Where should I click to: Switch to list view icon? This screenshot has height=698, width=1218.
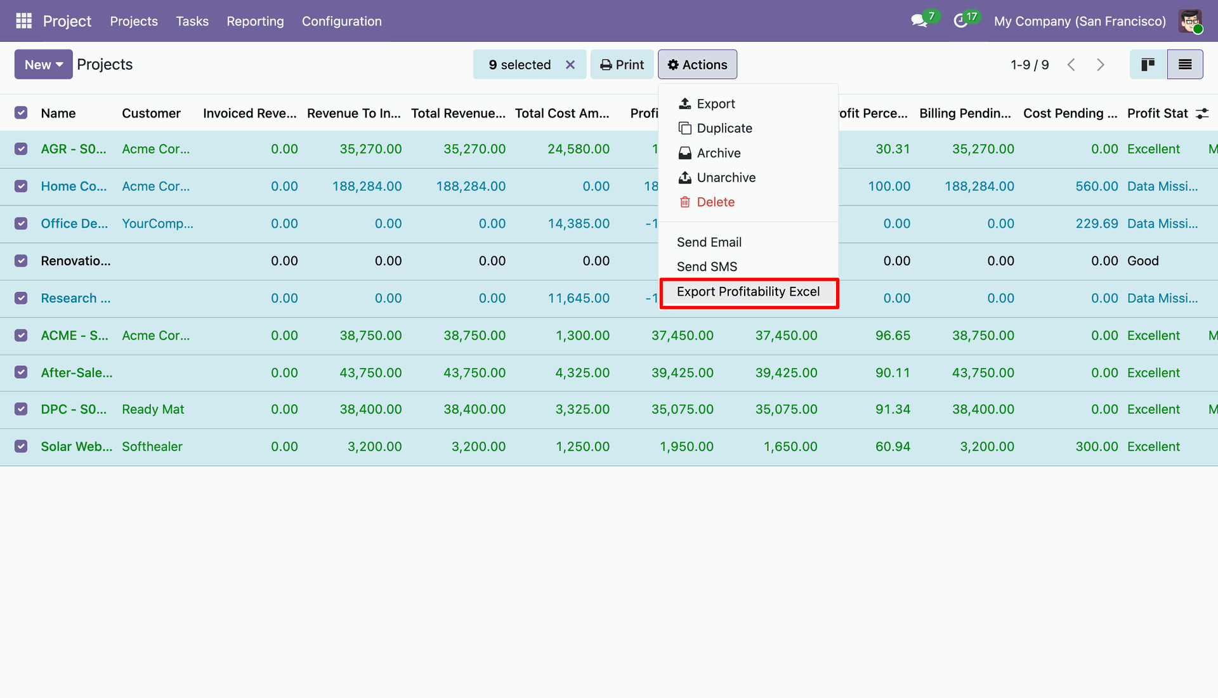pos(1184,65)
